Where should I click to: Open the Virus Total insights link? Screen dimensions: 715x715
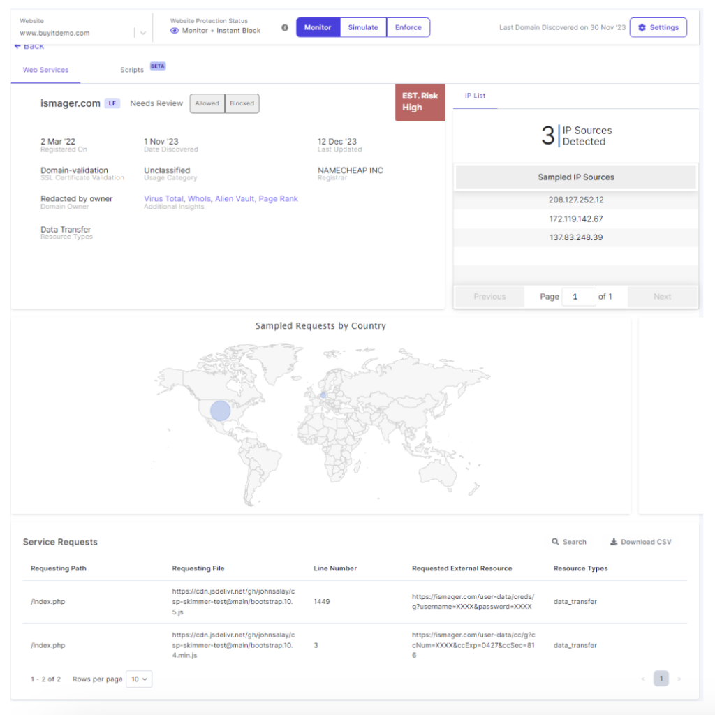tap(163, 198)
